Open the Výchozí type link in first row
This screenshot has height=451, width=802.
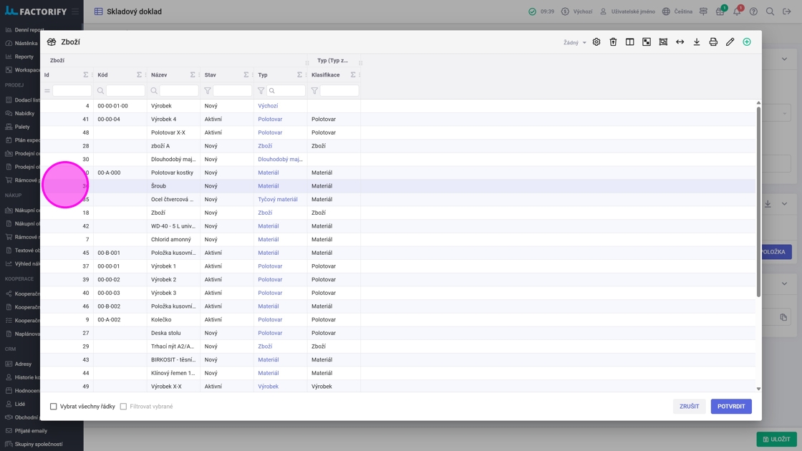click(268, 106)
